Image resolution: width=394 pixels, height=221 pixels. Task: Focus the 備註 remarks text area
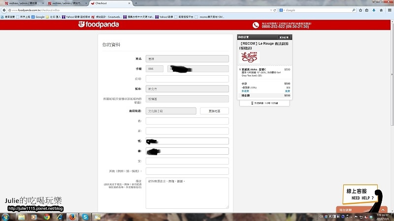(x=187, y=193)
